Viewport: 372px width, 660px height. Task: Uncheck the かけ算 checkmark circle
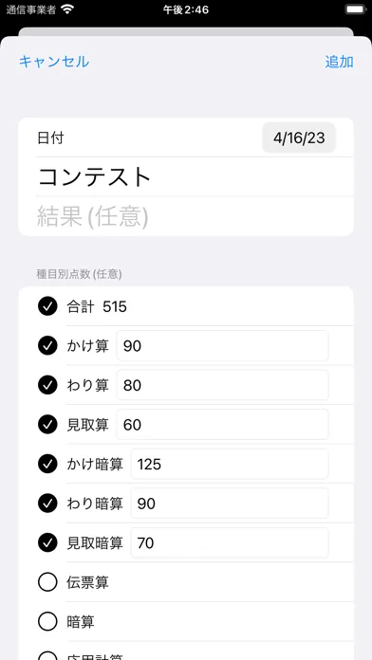[x=47, y=346]
